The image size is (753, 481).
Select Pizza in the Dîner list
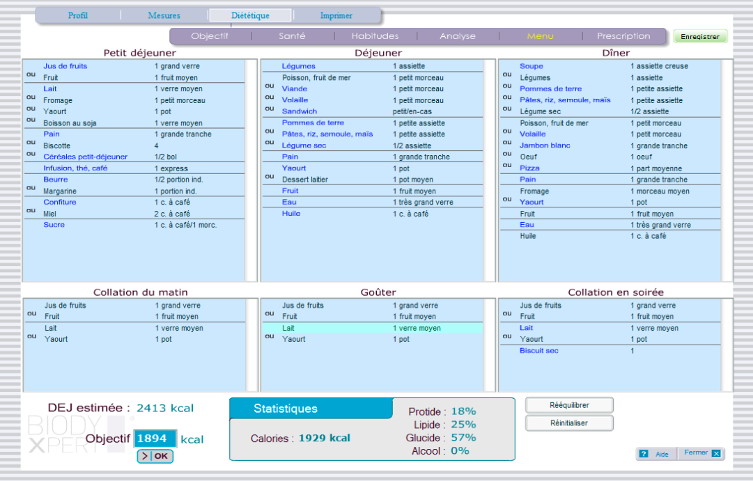(529, 168)
